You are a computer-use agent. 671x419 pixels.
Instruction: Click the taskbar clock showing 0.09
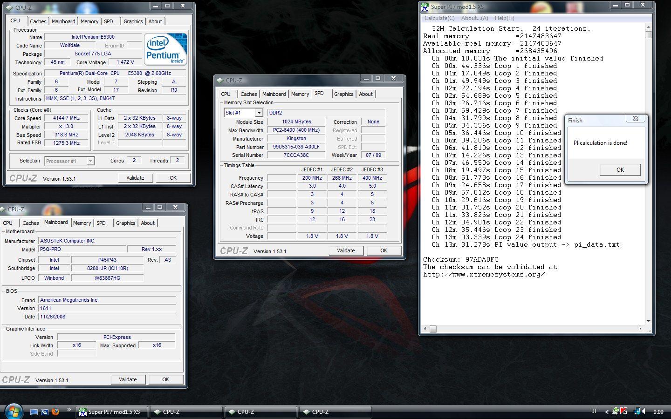pos(658,412)
